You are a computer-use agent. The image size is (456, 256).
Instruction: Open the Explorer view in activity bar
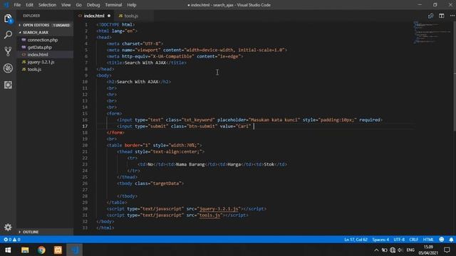pyautogui.click(x=8, y=18)
